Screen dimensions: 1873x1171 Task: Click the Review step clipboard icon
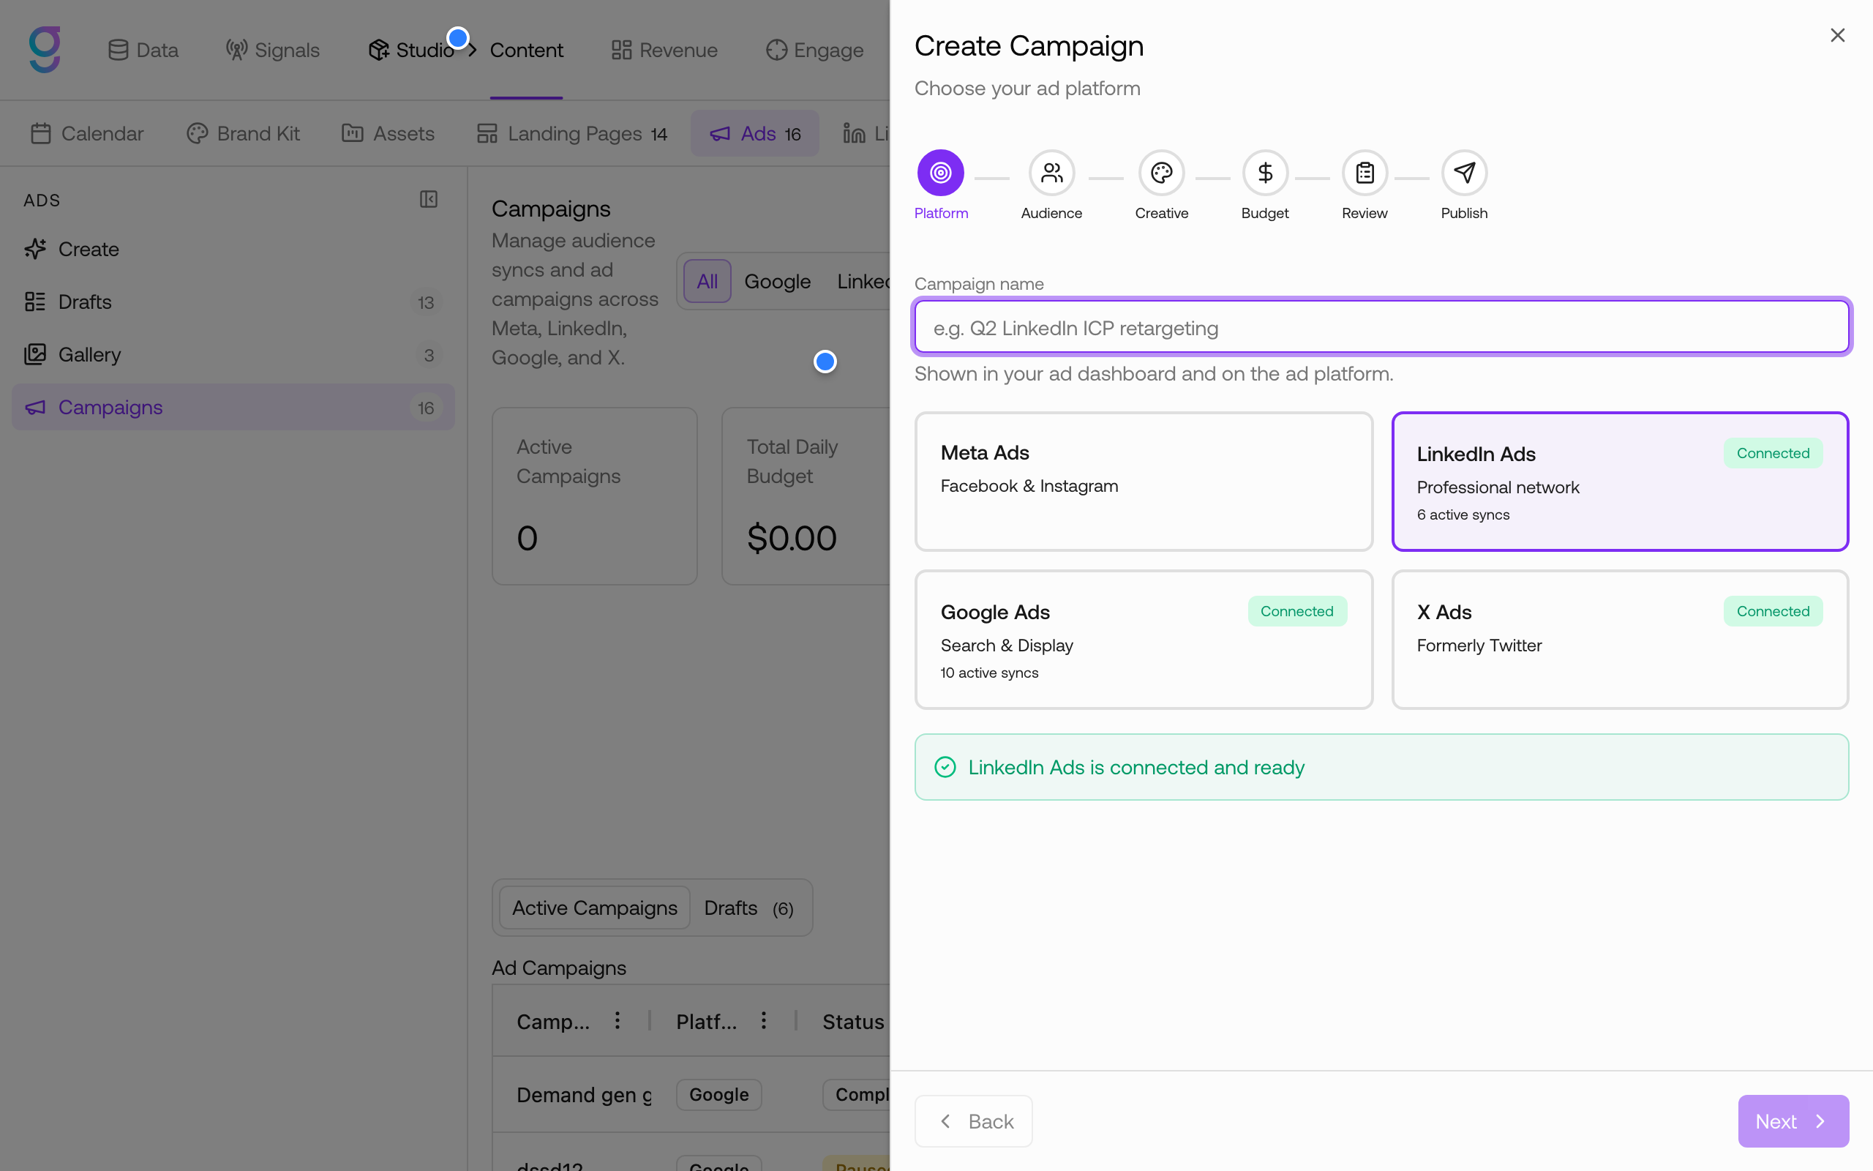(1365, 173)
